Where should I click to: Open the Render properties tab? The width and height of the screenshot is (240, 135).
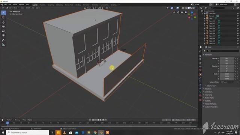[200, 56]
